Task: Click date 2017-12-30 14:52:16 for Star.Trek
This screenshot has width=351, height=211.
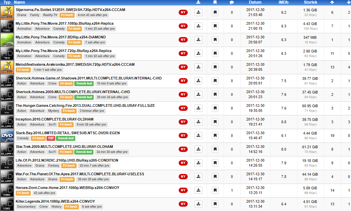Action: [255, 149]
